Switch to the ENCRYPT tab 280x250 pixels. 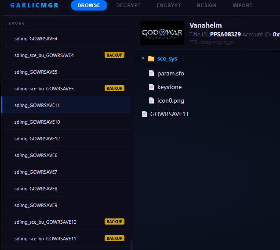169,5
